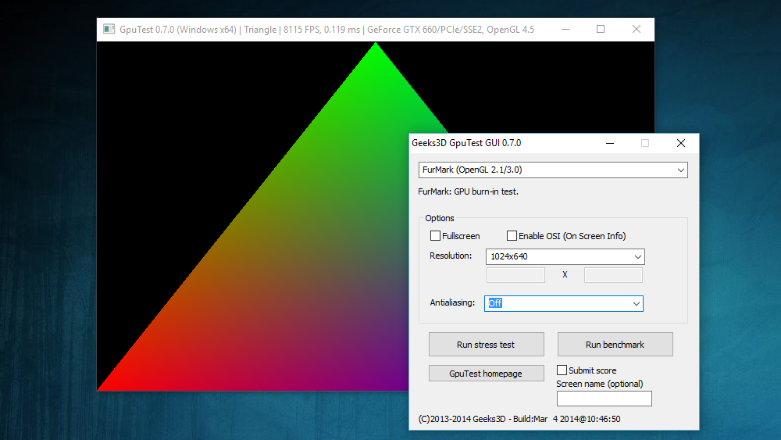
Task: Toggle Enable OSI (On Screen Info)
Action: pos(512,236)
